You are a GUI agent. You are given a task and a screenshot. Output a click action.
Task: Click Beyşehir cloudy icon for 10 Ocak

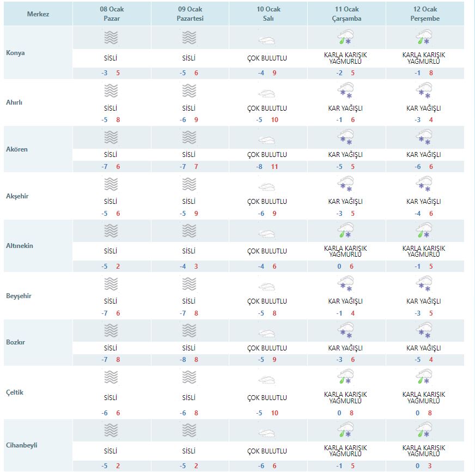(x=267, y=286)
